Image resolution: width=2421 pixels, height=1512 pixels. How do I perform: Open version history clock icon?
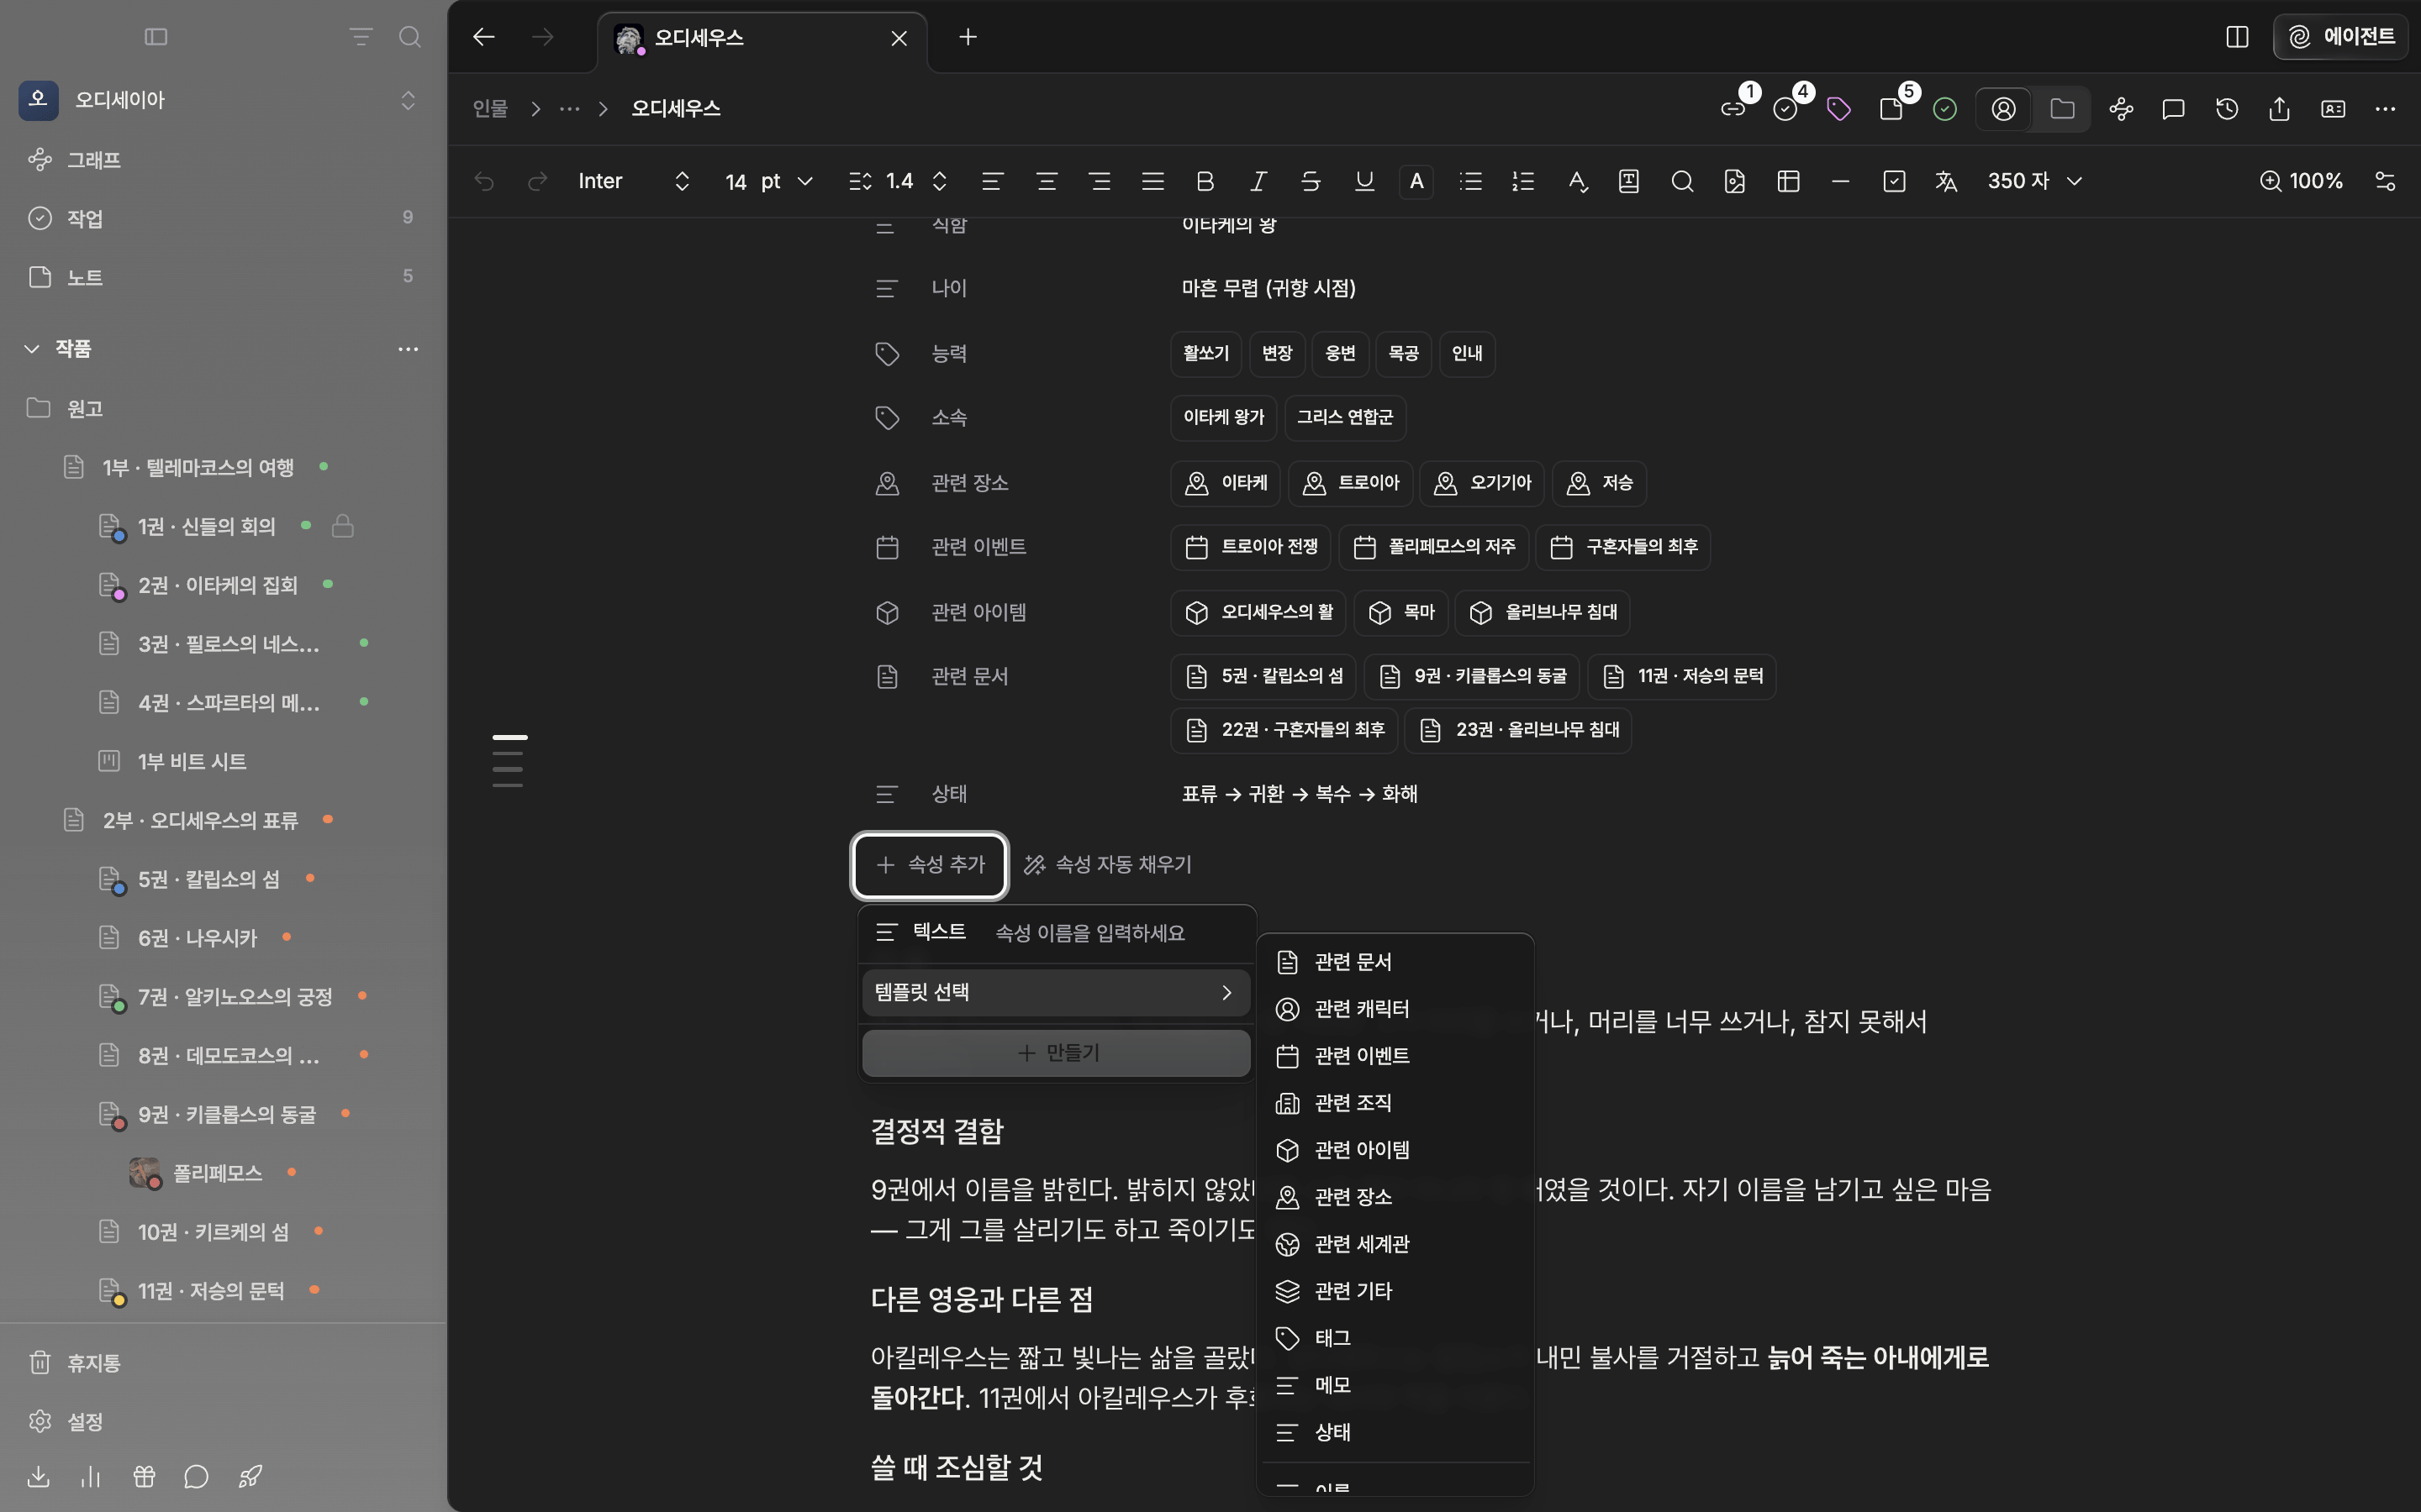2226,109
